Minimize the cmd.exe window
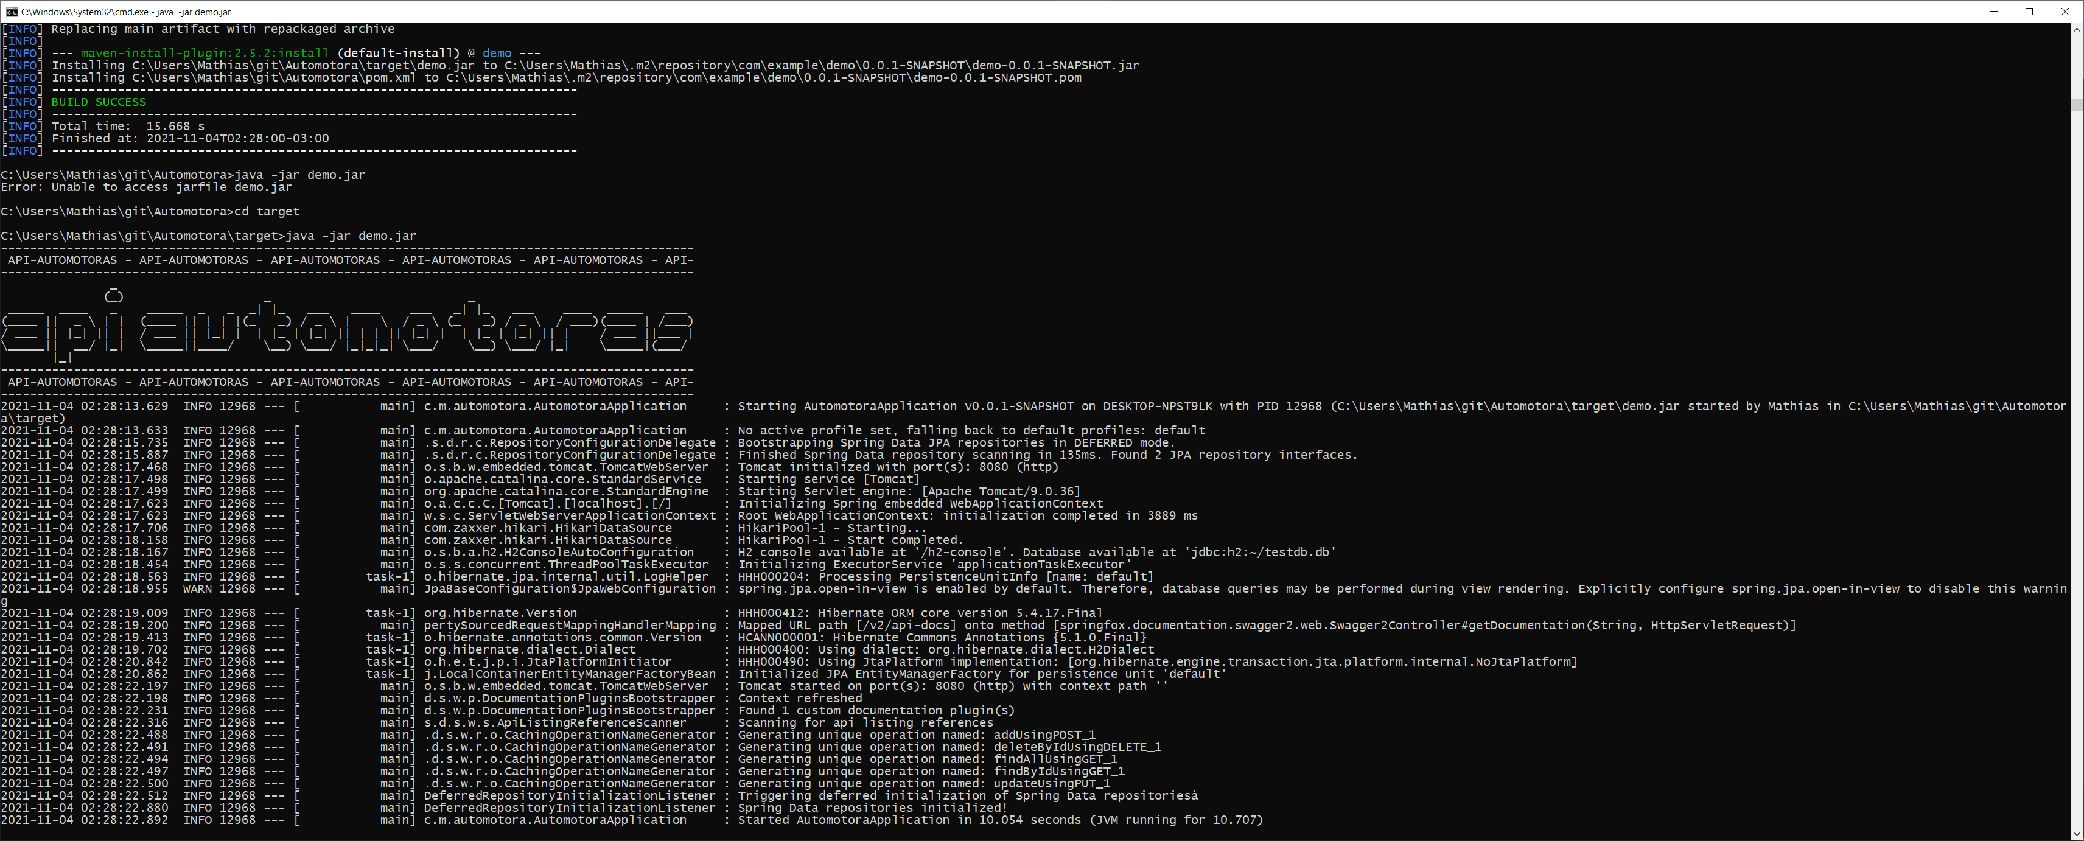2084x841 pixels. pyautogui.click(x=1993, y=12)
